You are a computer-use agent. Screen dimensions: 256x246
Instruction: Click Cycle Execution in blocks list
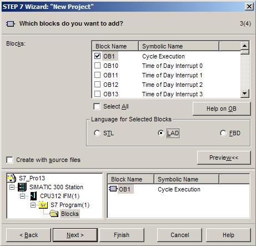tap(163, 56)
